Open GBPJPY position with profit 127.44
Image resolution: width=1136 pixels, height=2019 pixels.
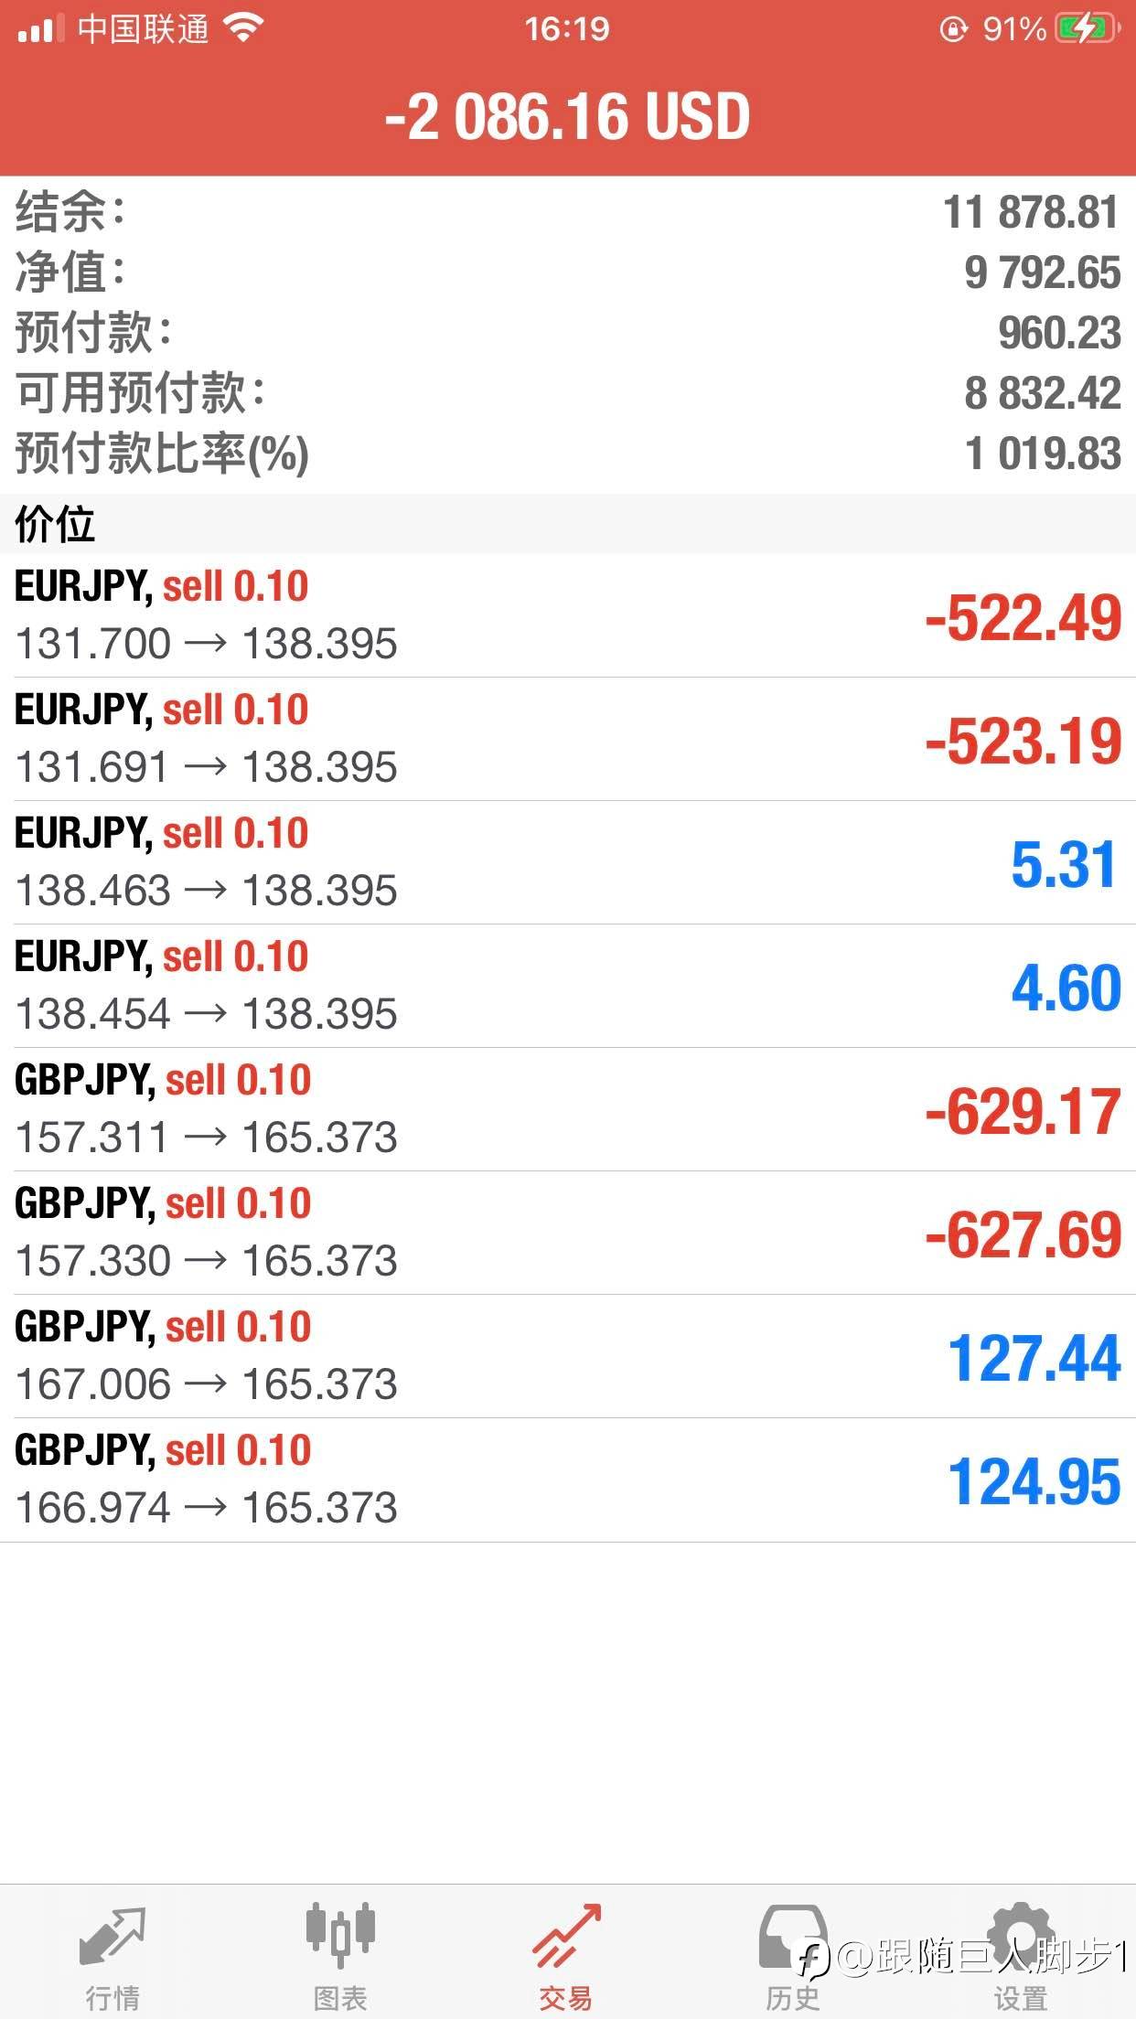pyautogui.click(x=567, y=1356)
